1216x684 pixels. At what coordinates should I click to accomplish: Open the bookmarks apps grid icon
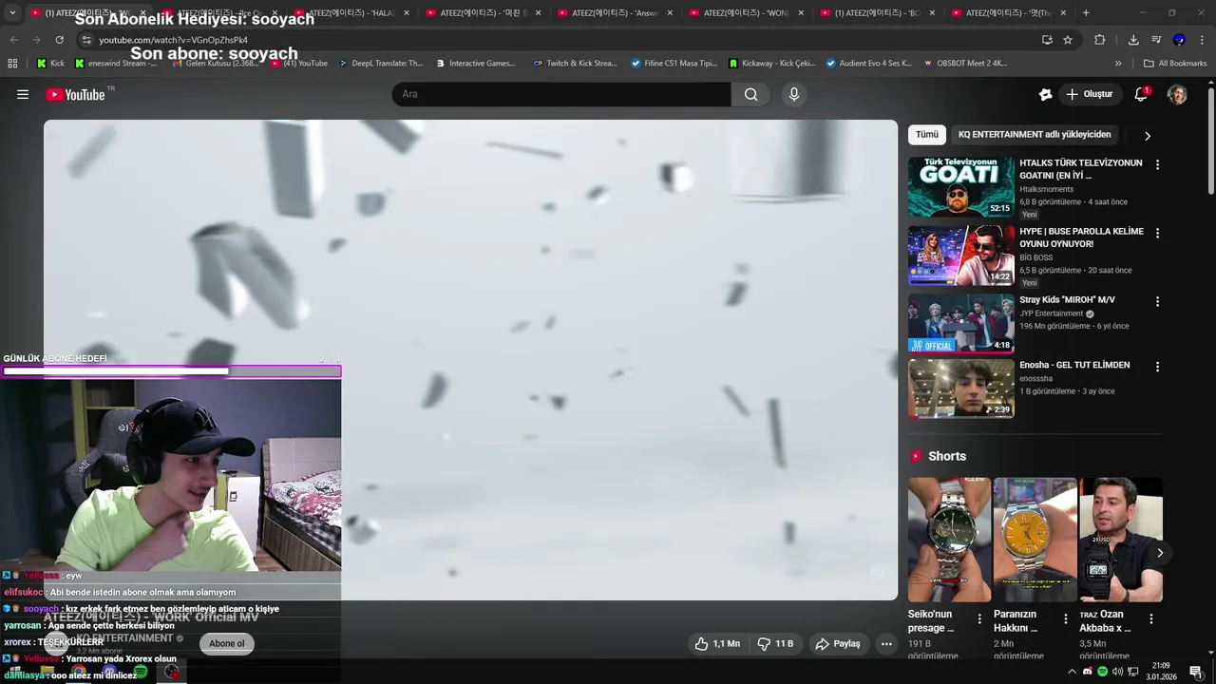click(x=12, y=64)
